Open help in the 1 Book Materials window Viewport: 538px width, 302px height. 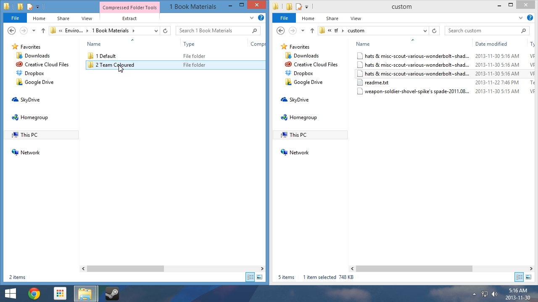click(x=261, y=18)
